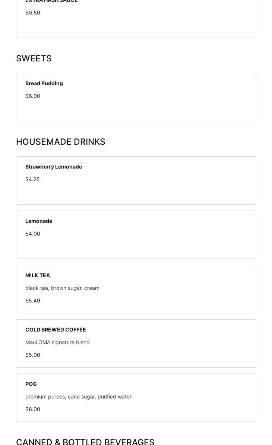Click the POG $6.00 price
This screenshot has width=272, height=445.
tap(33, 409)
